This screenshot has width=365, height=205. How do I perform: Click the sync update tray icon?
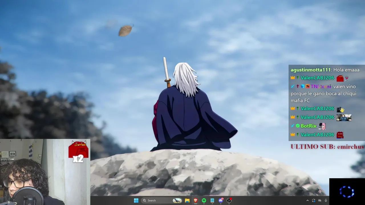coord(314,200)
